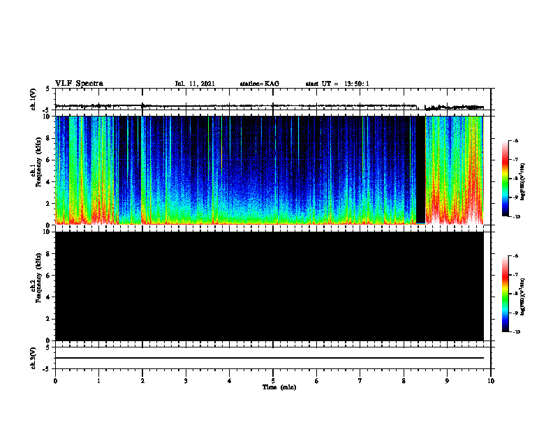The image size is (553, 427).
Task: Click the "3" tick on the time axis
Action: [186, 381]
